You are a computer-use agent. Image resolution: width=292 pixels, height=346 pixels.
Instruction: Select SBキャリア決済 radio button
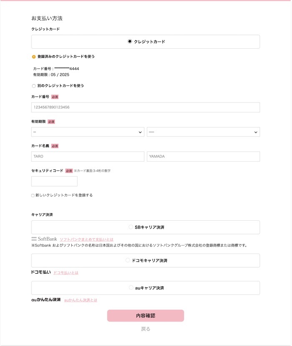click(131, 227)
